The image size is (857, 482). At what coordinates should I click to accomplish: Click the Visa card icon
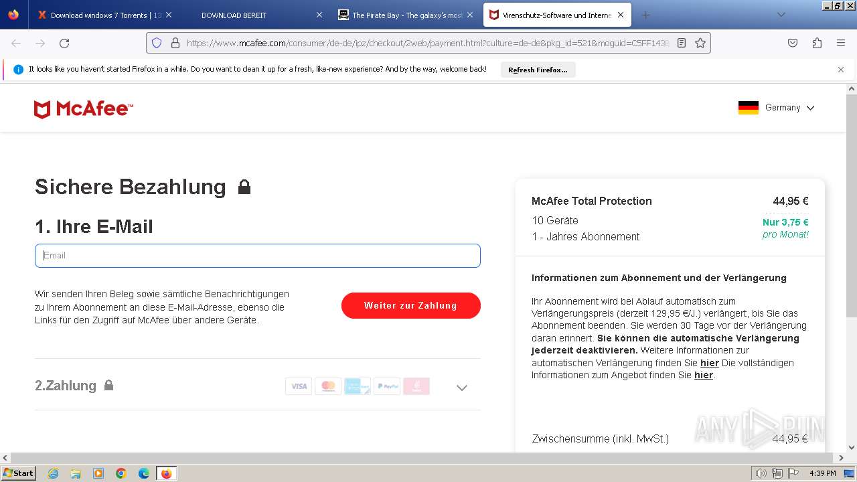pyautogui.click(x=299, y=386)
